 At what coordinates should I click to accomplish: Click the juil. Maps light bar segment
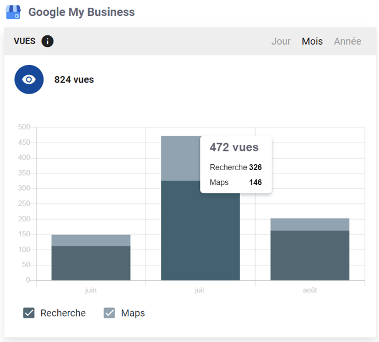180,158
